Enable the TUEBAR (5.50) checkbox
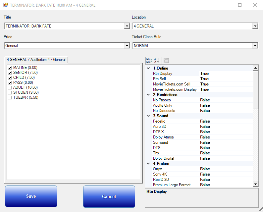 (x=10, y=97)
